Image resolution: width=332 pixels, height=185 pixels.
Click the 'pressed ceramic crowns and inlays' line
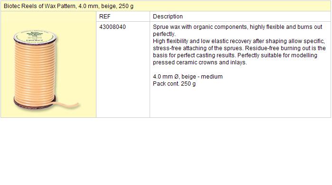point(199,62)
